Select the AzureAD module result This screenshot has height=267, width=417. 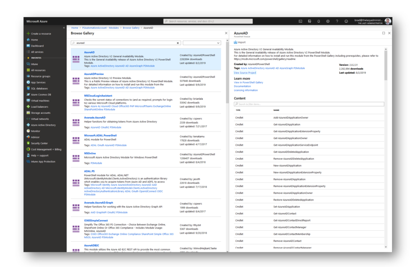point(146,59)
